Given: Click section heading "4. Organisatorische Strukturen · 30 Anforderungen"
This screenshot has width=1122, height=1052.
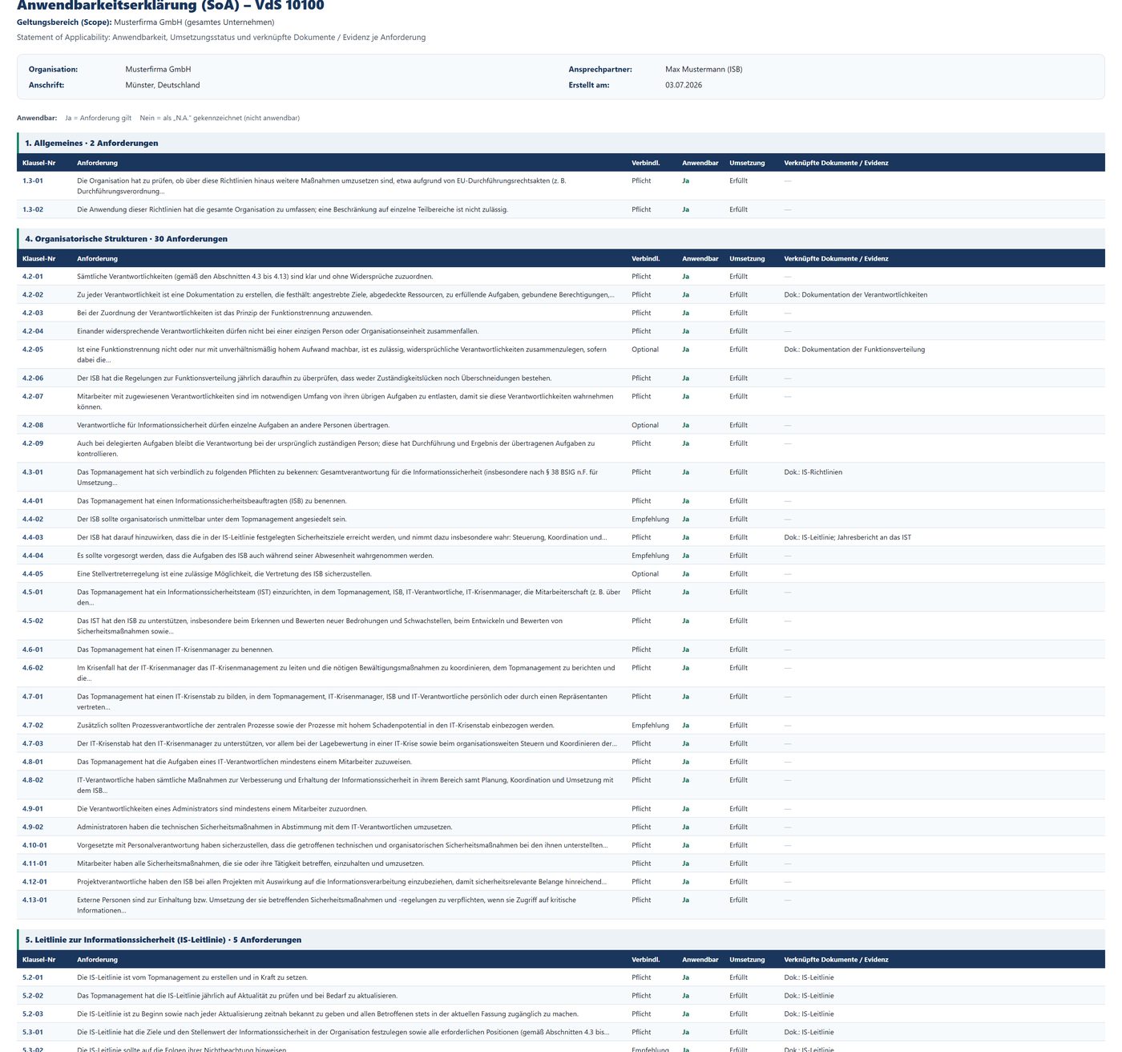Looking at the screenshot, I should point(126,239).
